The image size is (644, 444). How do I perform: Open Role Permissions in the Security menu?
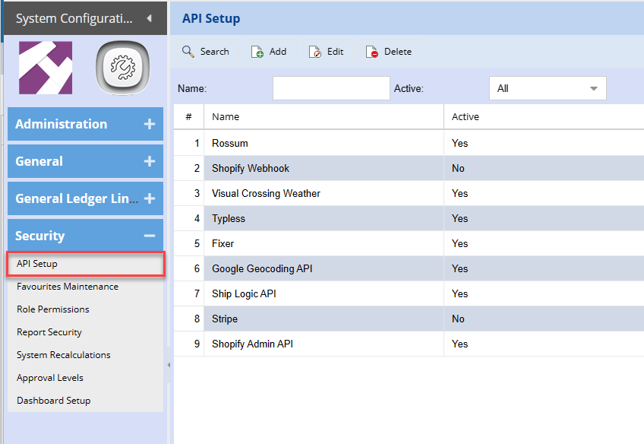point(53,309)
